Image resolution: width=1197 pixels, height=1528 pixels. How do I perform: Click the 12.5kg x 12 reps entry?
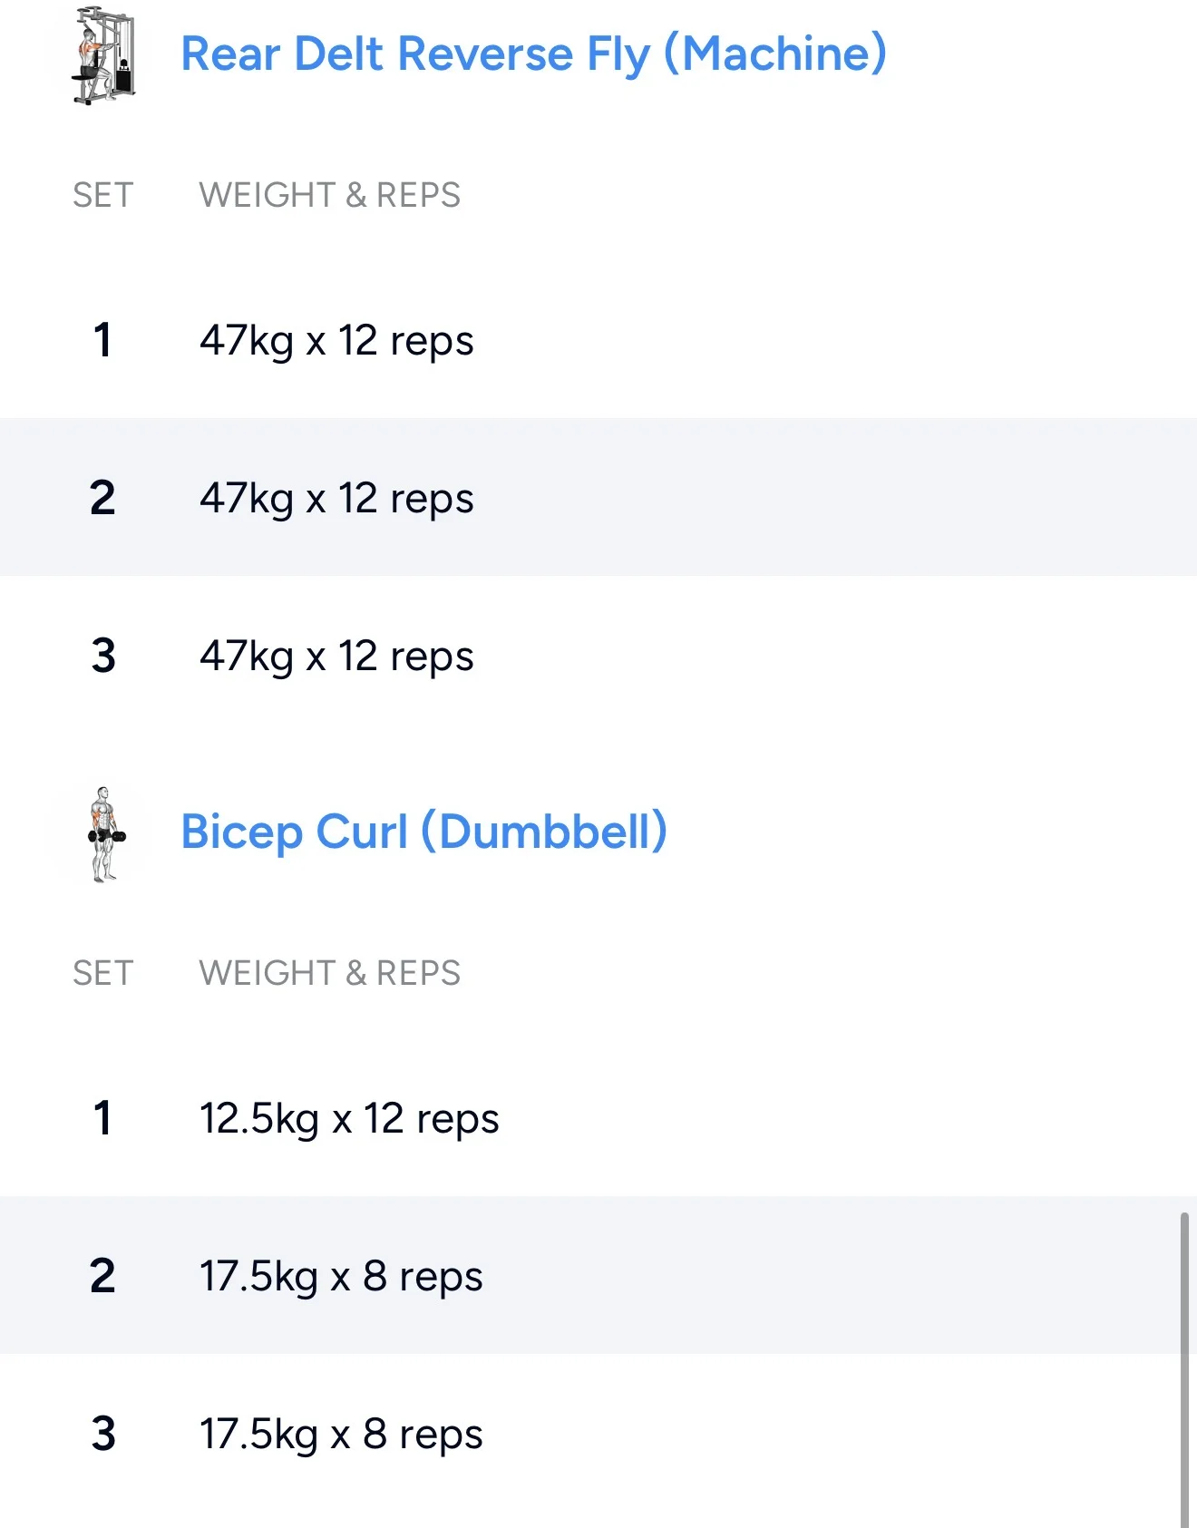tap(349, 1118)
